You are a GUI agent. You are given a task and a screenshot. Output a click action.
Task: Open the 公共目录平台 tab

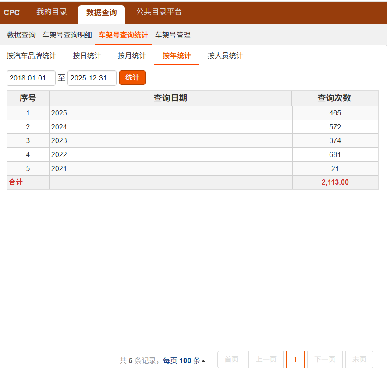[x=159, y=12]
